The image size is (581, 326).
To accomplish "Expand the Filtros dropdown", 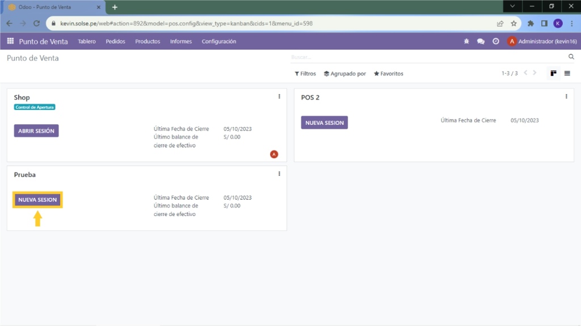I will tap(305, 74).
